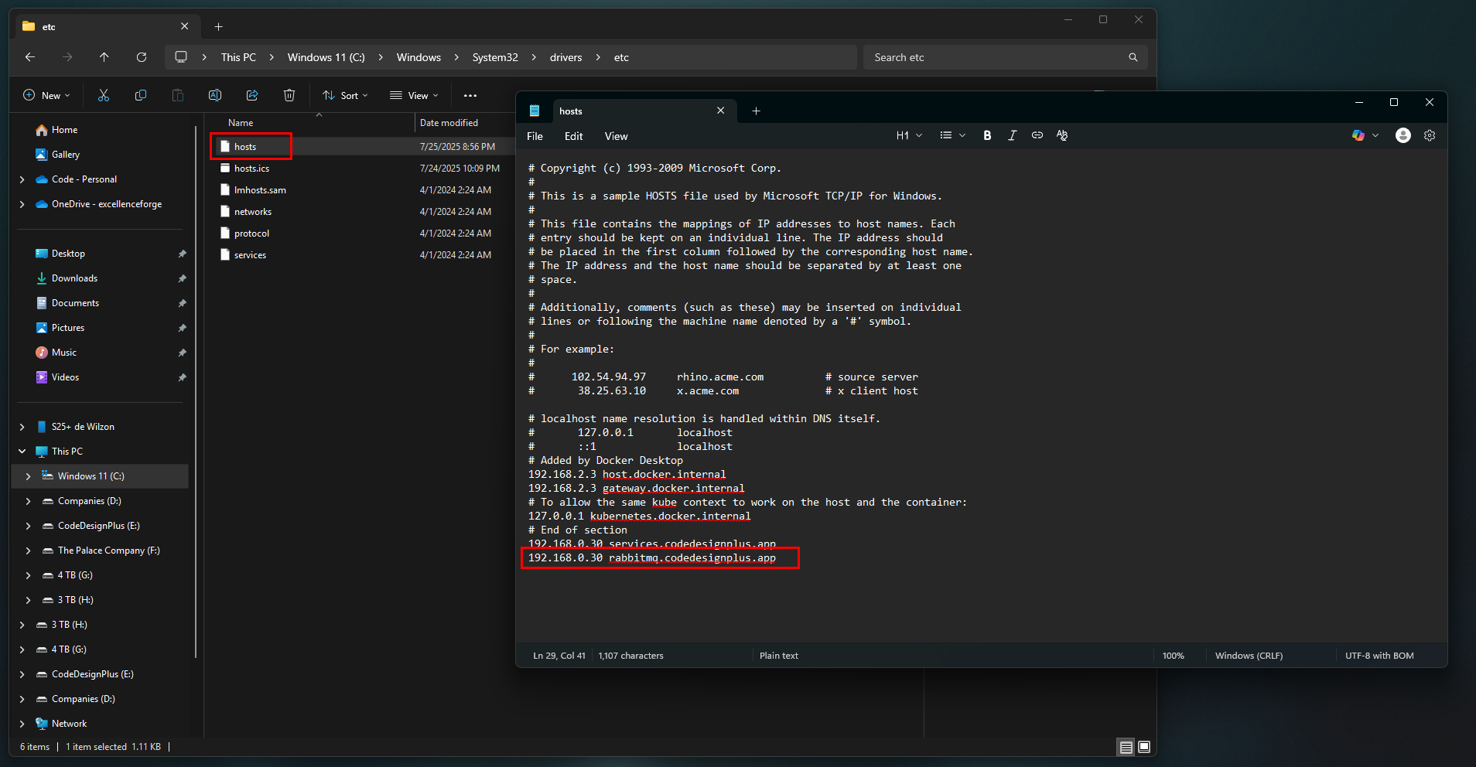Open the Edit menu in Notepad

click(573, 136)
